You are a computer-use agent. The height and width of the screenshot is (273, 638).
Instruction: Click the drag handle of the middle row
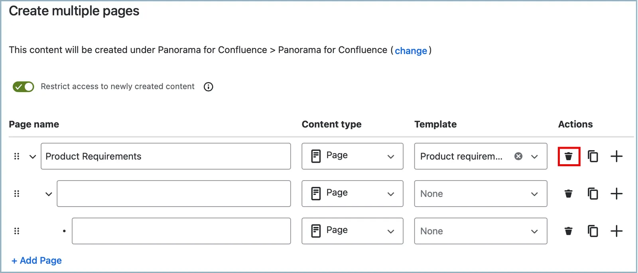tap(17, 194)
